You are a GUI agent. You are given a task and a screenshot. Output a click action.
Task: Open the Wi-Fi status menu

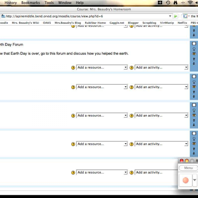click(190, 2)
